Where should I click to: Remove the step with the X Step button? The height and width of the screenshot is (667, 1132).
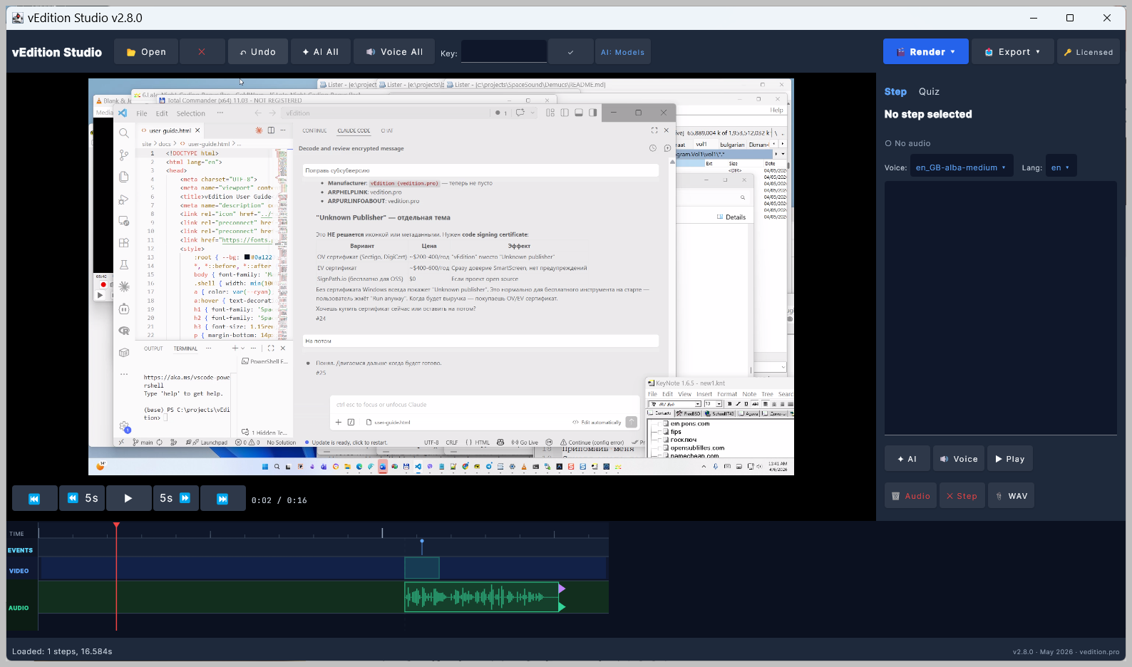(x=962, y=496)
